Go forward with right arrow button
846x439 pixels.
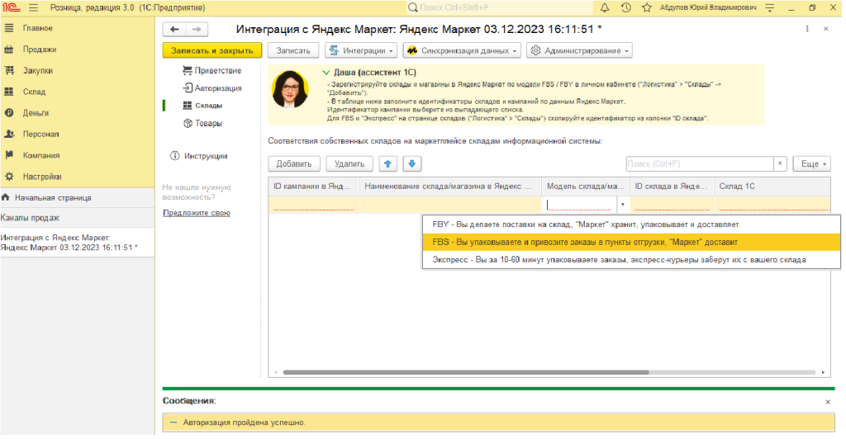197,29
